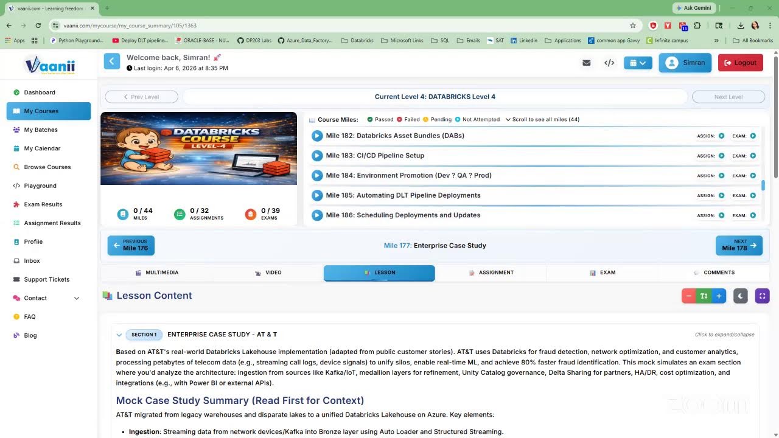The width and height of the screenshot is (779, 438).
Task: Click the Databricks Course Level-4 thumbnail
Action: click(x=199, y=148)
